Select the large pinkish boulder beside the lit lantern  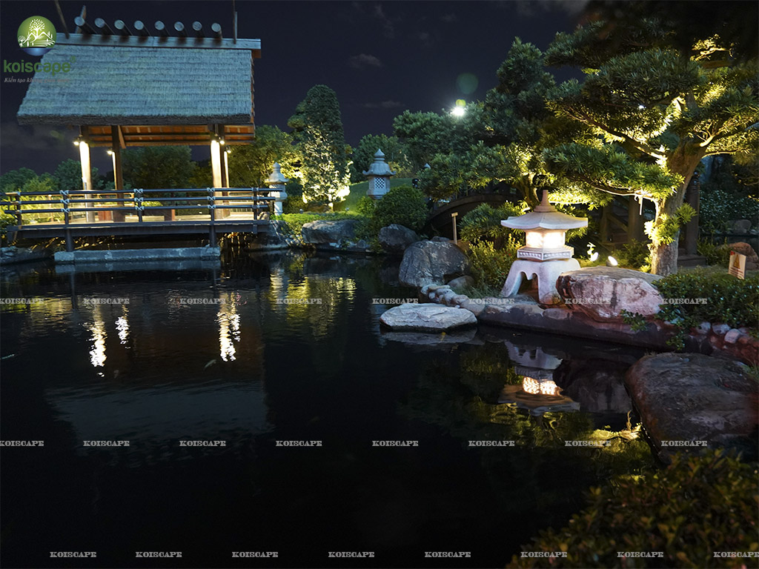609,294
